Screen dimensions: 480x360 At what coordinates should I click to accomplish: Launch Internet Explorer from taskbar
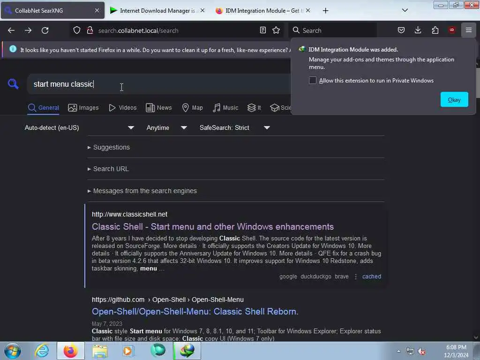pos(42,351)
